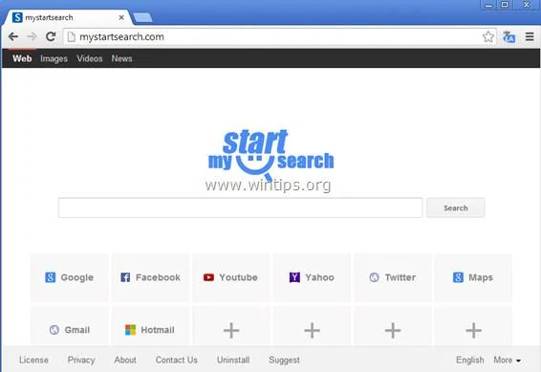Image resolution: width=541 pixels, height=372 pixels.
Task: Switch to the Web search category
Action: [22, 58]
